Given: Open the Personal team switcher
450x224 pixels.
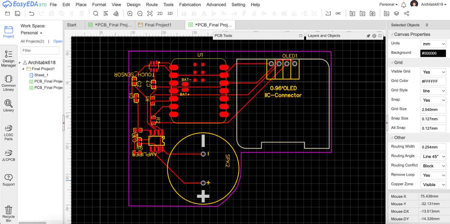Looking at the screenshot, I should [388, 5].
